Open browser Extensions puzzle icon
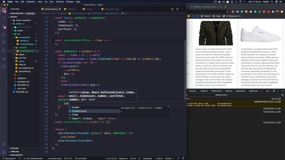The width and height of the screenshot is (285, 160). (273, 12)
